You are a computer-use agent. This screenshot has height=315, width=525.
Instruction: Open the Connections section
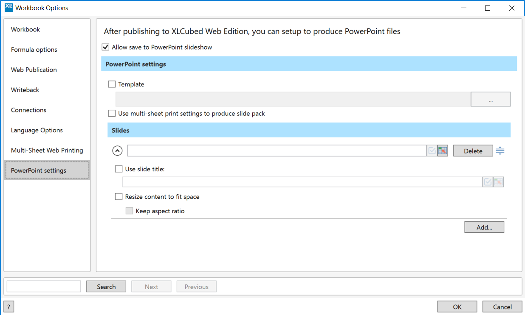(47, 110)
